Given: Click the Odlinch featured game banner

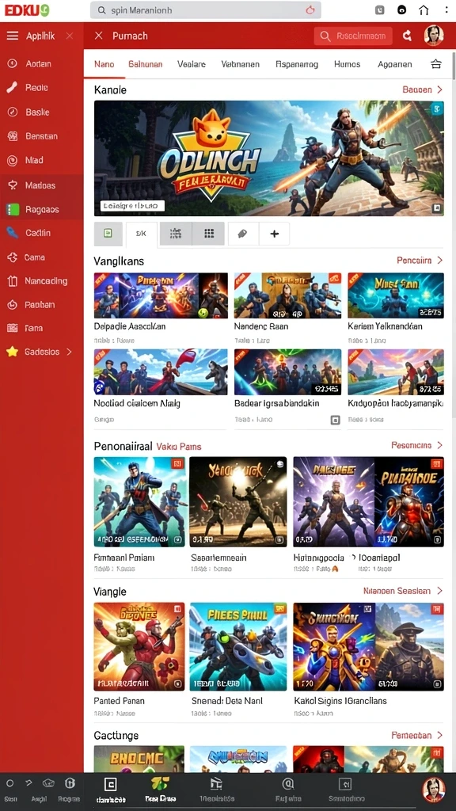Looking at the screenshot, I should pyautogui.click(x=269, y=158).
